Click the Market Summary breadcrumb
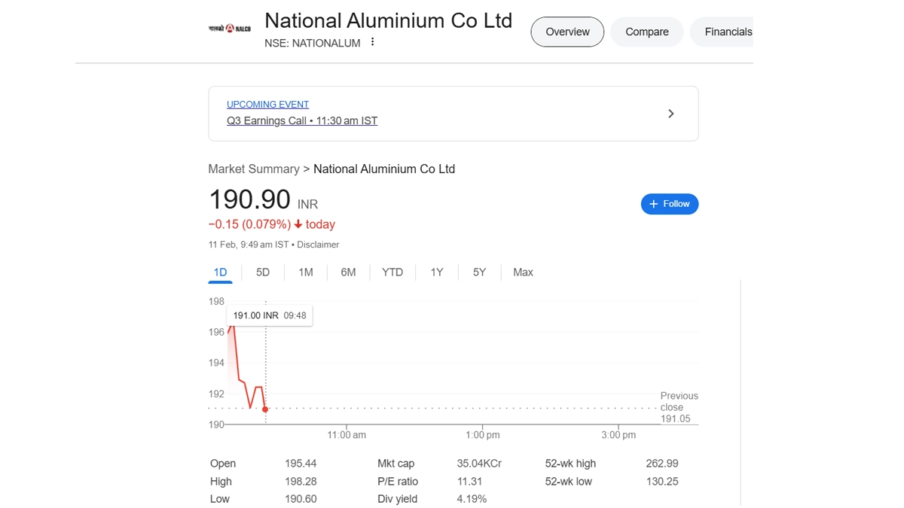The height and width of the screenshot is (508, 904). (x=253, y=169)
